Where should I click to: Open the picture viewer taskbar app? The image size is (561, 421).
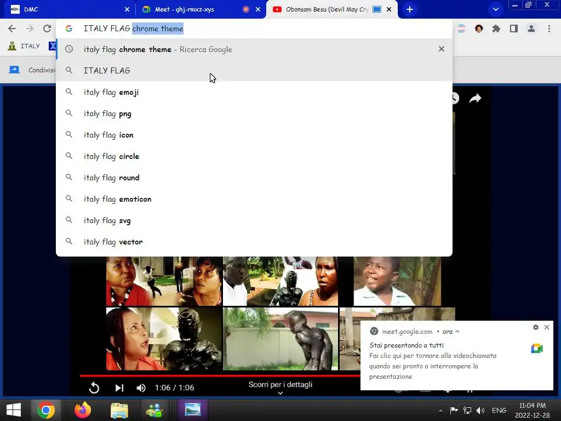click(x=192, y=410)
